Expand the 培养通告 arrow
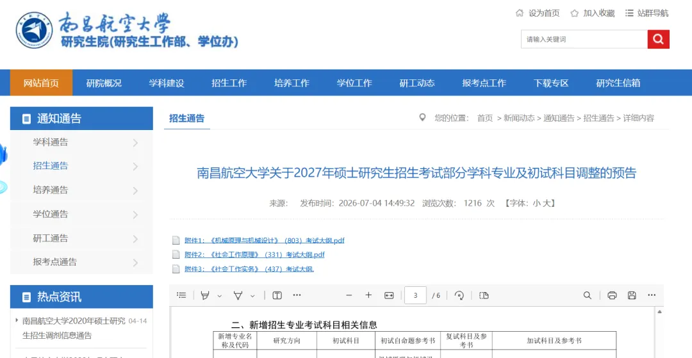The image size is (692, 358). 135,191
